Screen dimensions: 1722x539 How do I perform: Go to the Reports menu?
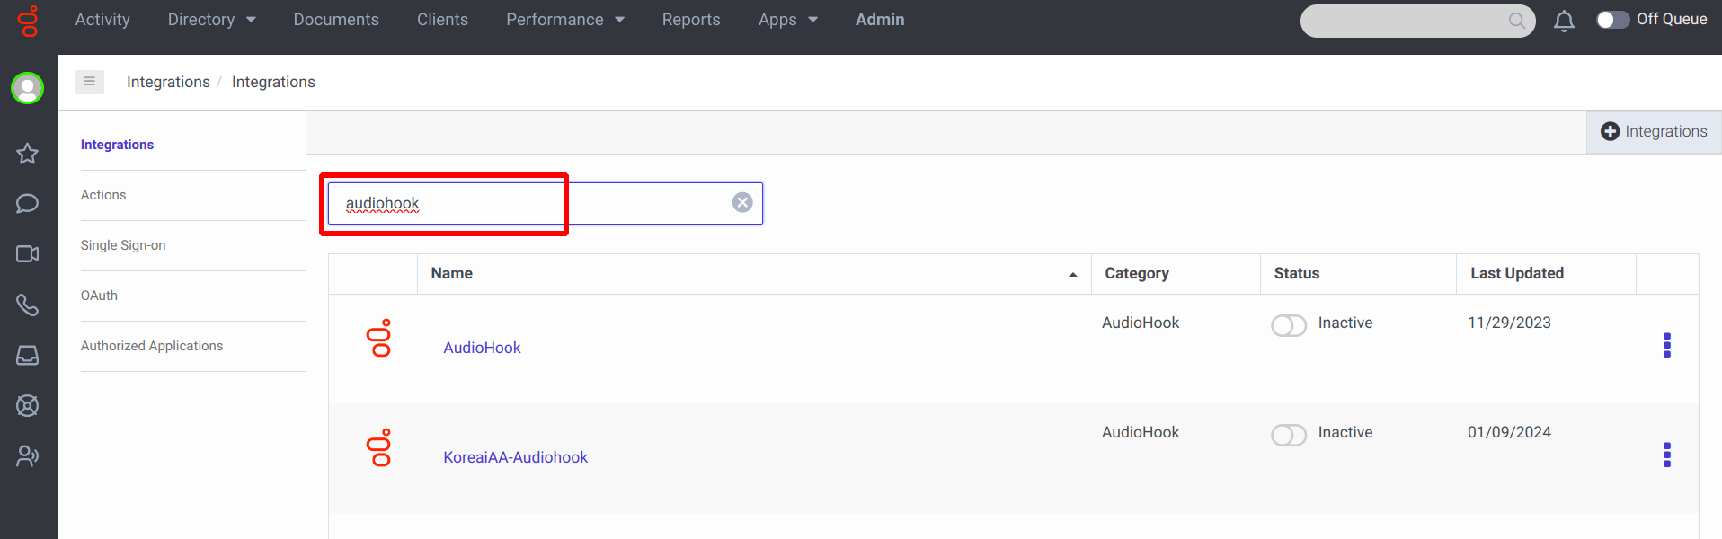pyautogui.click(x=690, y=20)
